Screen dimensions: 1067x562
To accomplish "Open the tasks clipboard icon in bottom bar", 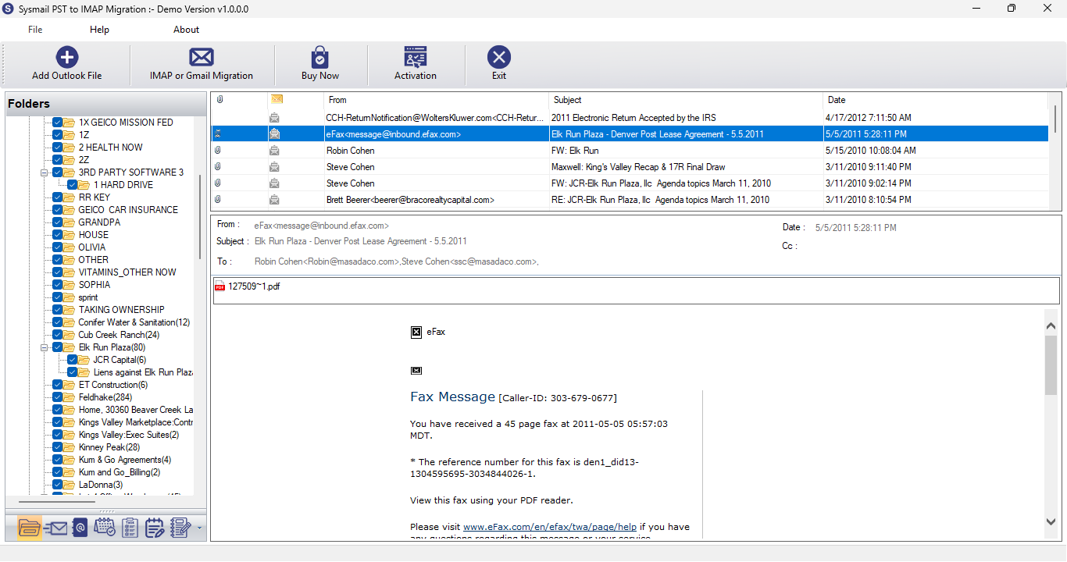I will click(x=130, y=528).
